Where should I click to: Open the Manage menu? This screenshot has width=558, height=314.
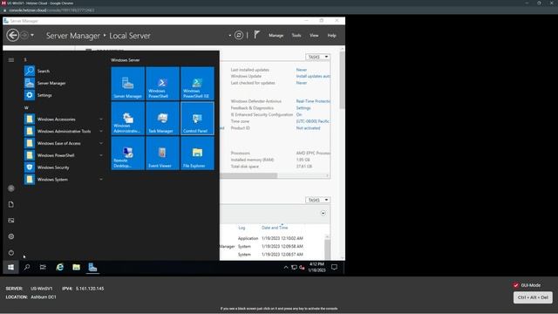point(276,35)
